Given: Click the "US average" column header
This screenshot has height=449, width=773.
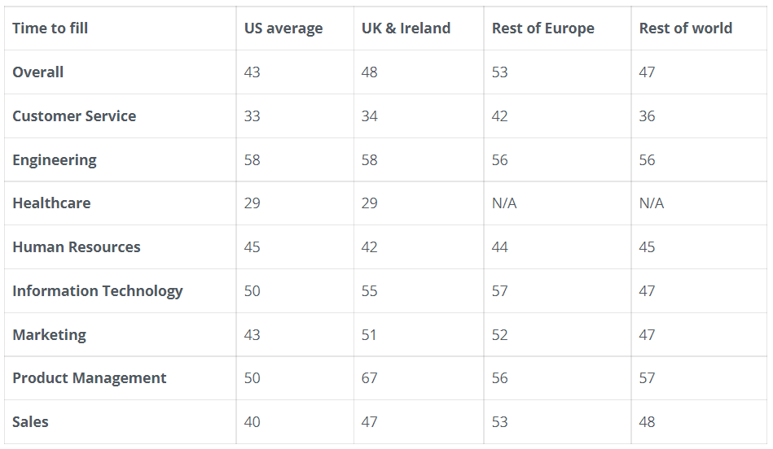Looking at the screenshot, I should 283,28.
